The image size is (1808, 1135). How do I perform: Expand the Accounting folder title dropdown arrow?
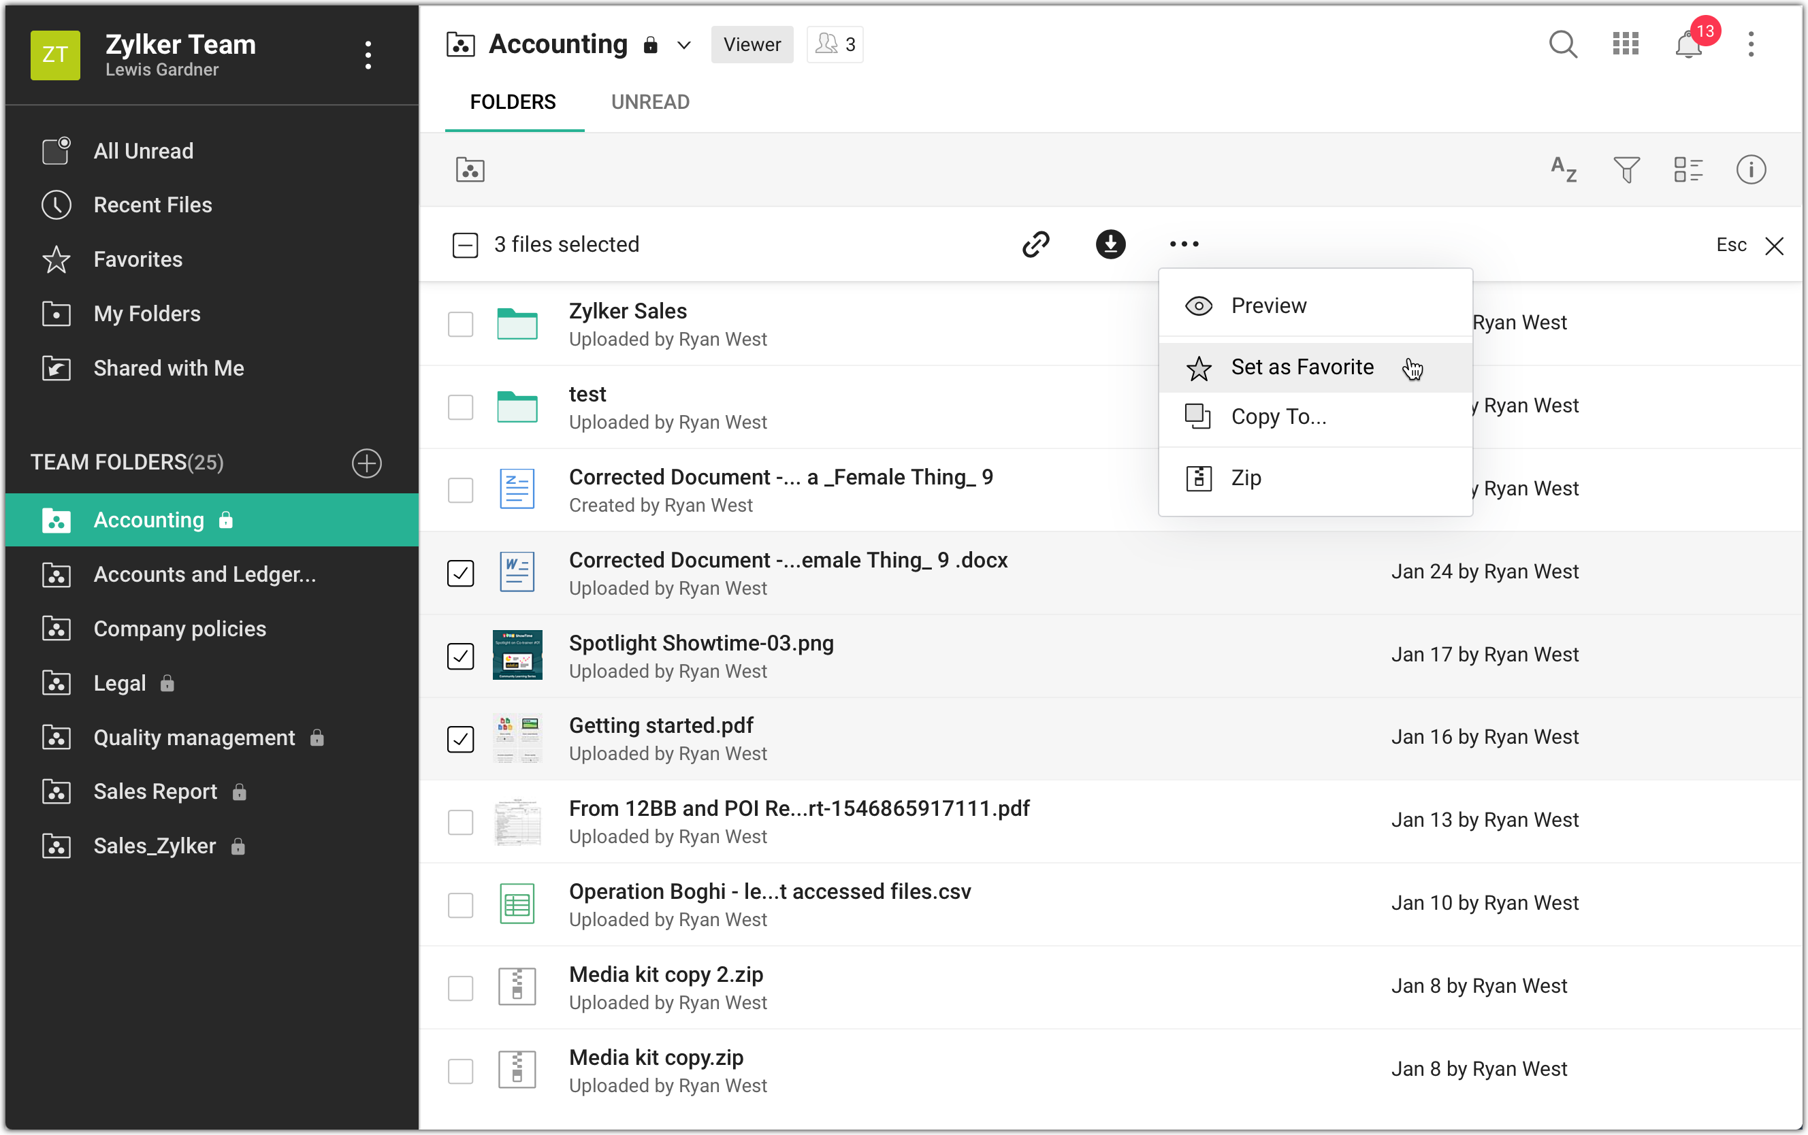pos(683,45)
